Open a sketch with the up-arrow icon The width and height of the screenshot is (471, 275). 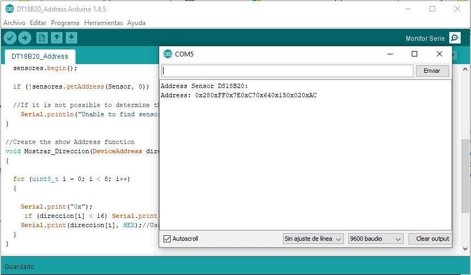point(57,38)
